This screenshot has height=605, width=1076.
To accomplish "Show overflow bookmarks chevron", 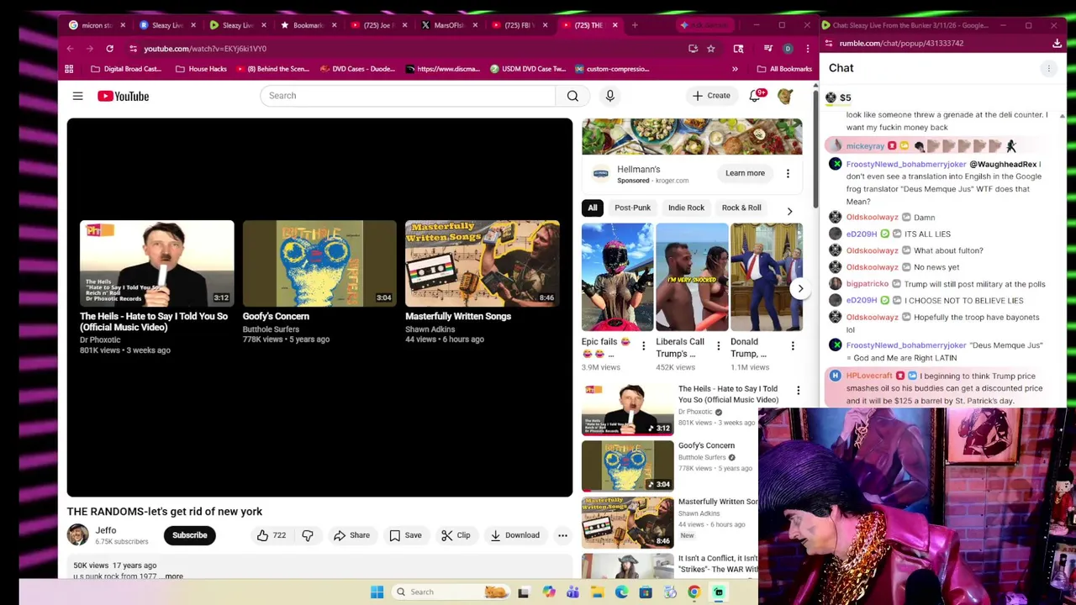I will tap(735, 69).
